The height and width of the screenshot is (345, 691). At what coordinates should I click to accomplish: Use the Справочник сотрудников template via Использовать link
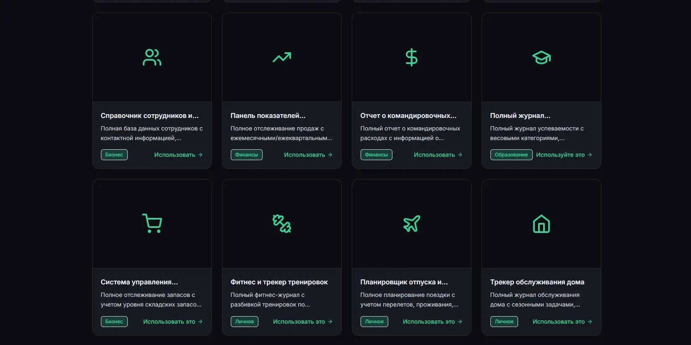click(x=178, y=155)
